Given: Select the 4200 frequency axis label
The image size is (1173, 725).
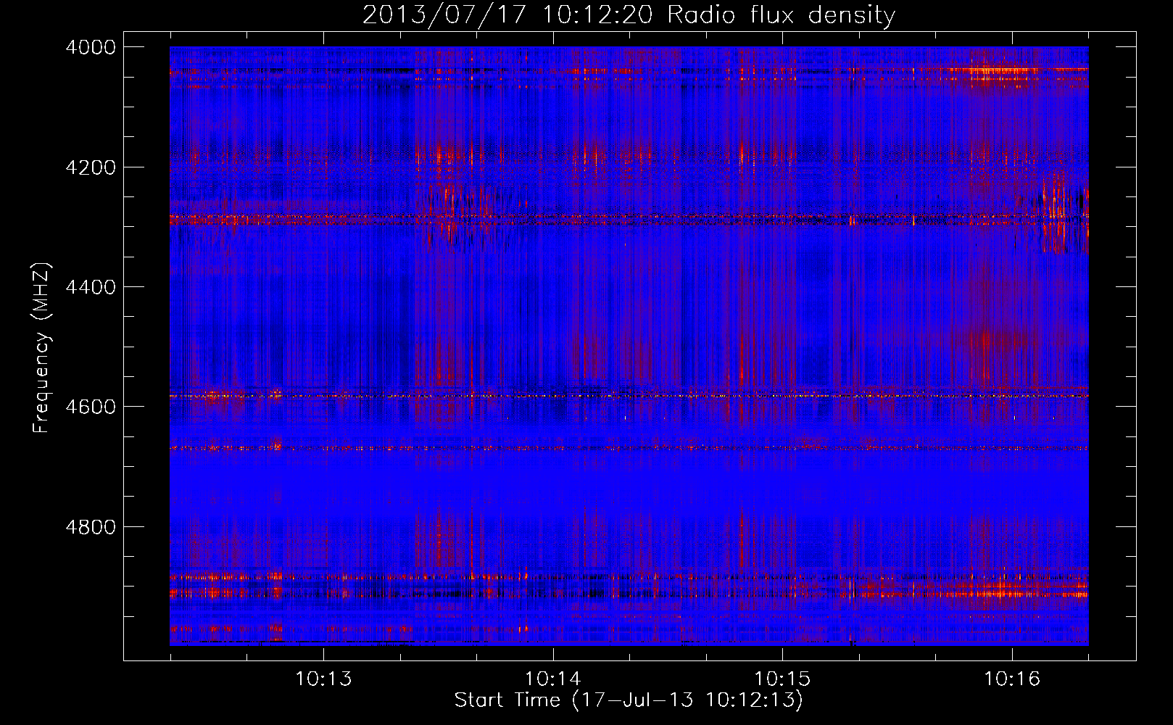Looking at the screenshot, I should coord(91,167).
